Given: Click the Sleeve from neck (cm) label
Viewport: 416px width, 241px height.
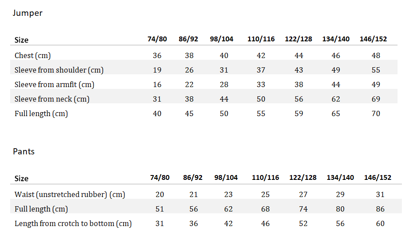Looking at the screenshot, I should 52,99.
